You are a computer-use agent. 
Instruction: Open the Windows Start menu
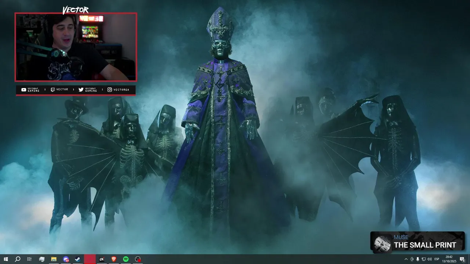[x=6, y=259]
